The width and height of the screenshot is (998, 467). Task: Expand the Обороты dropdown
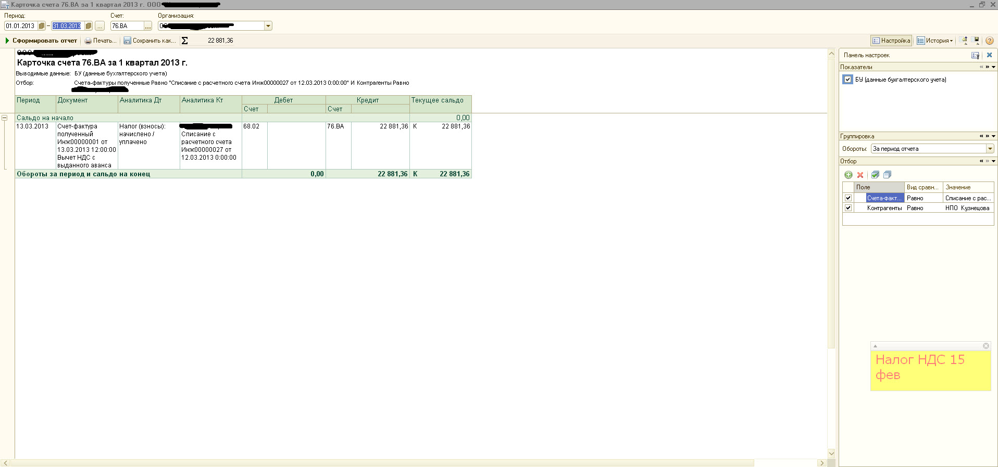pos(990,149)
